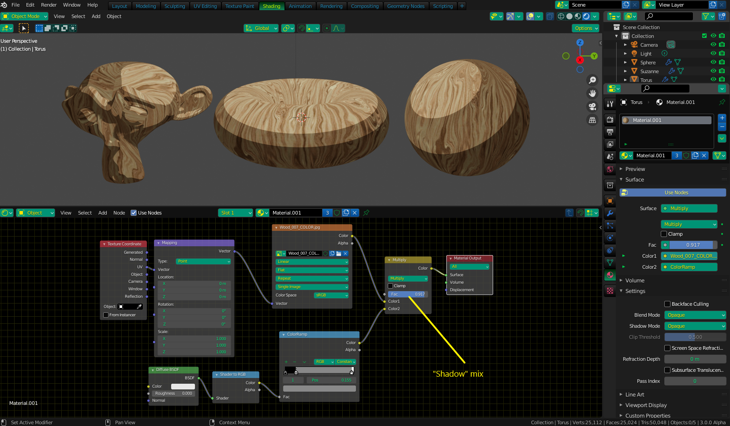This screenshot has width=730, height=426.
Task: Switch to the UV Editing workspace tab
Action: [205, 6]
